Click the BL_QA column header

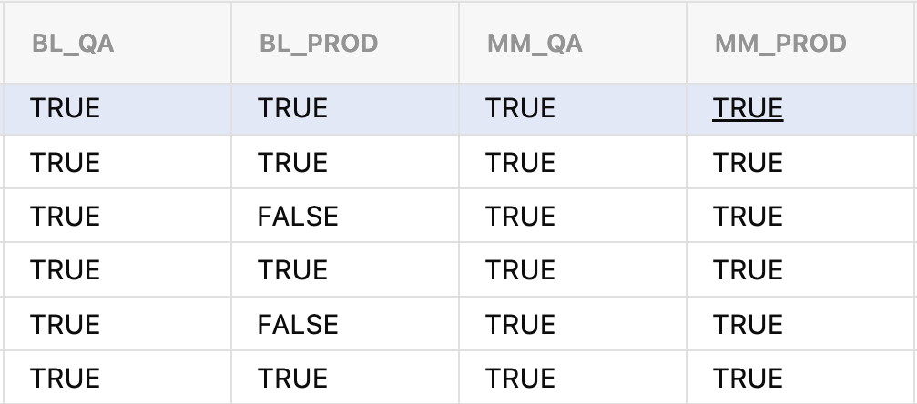73,44
